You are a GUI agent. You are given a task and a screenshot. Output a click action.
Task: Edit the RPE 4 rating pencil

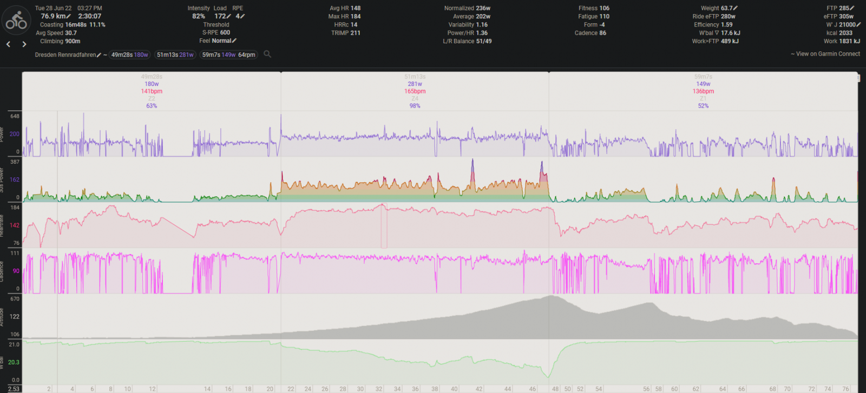[x=242, y=16]
